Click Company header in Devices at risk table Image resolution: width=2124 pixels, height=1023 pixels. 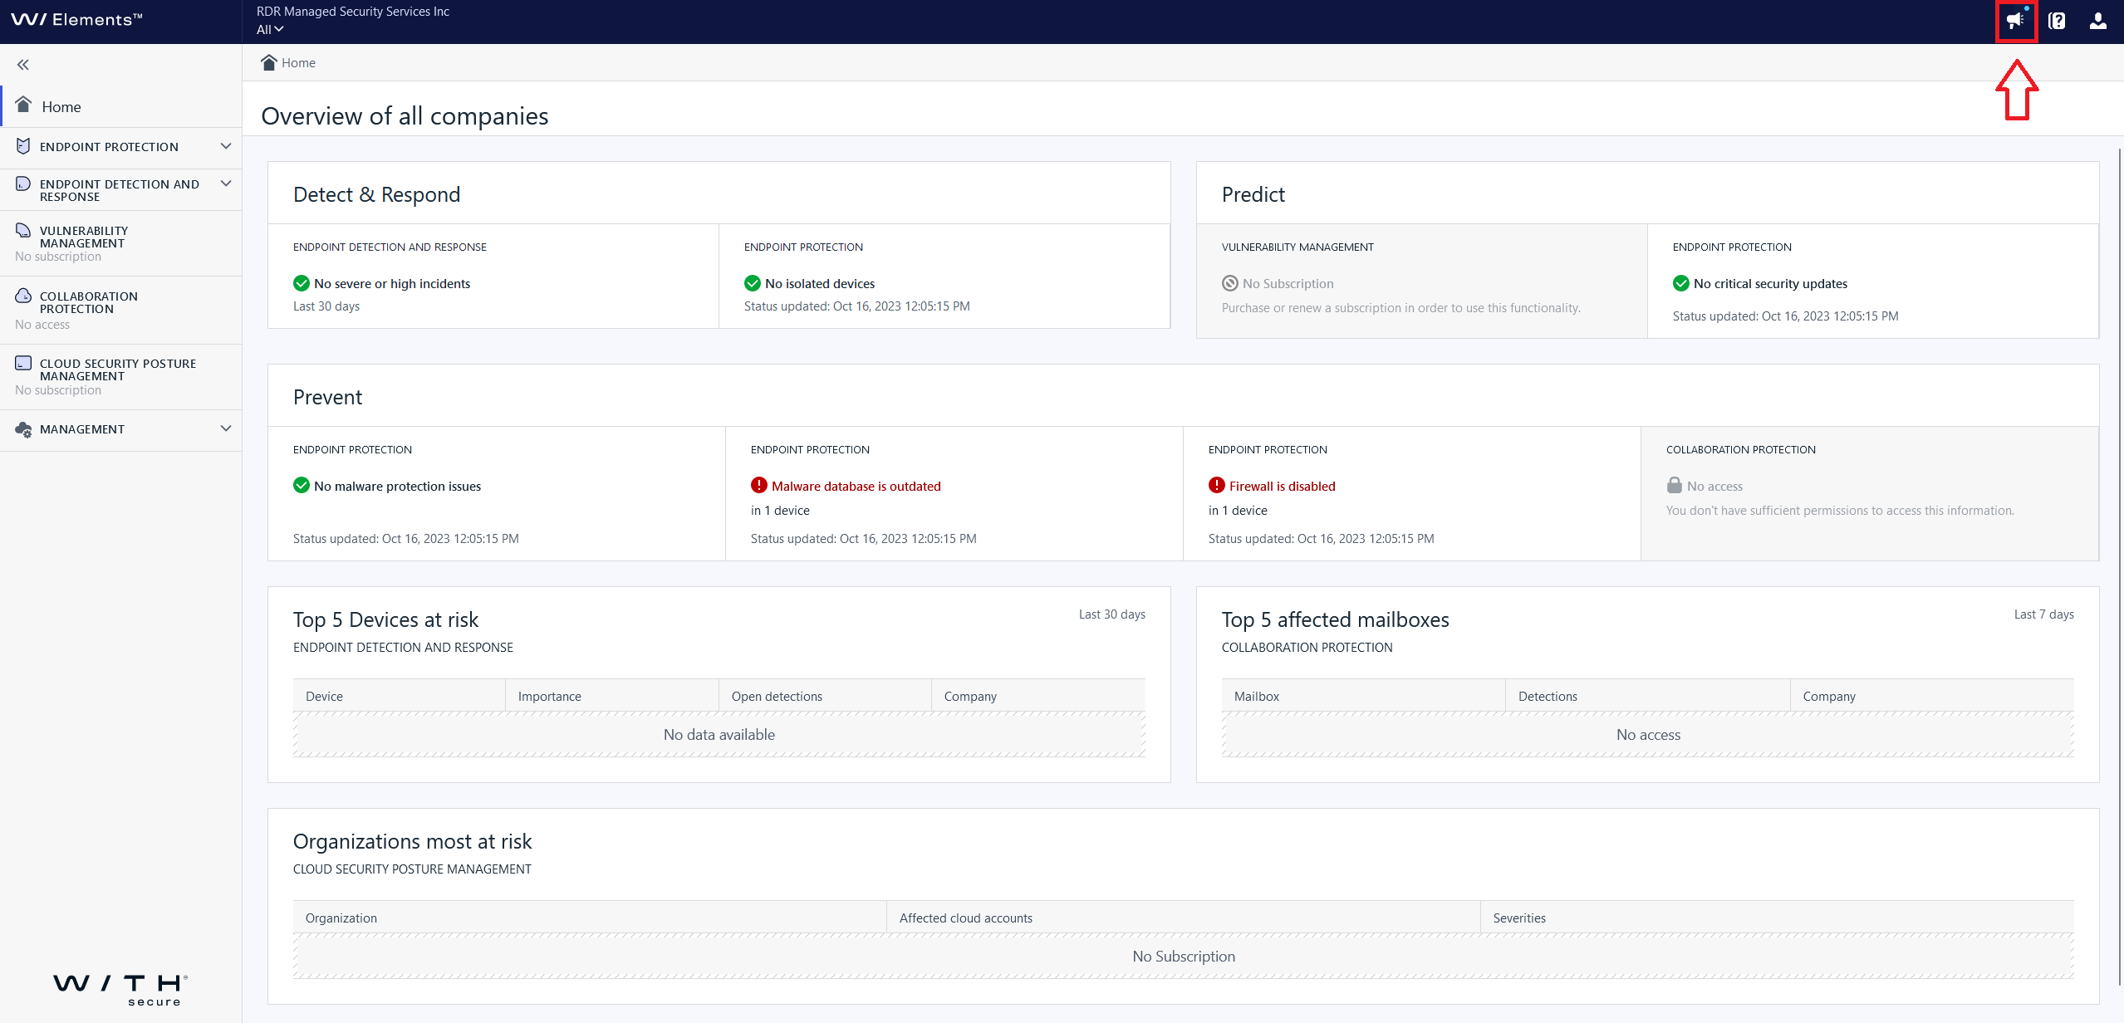coord(1038,696)
